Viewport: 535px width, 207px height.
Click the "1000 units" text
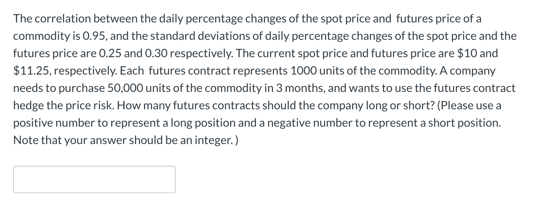316,71
